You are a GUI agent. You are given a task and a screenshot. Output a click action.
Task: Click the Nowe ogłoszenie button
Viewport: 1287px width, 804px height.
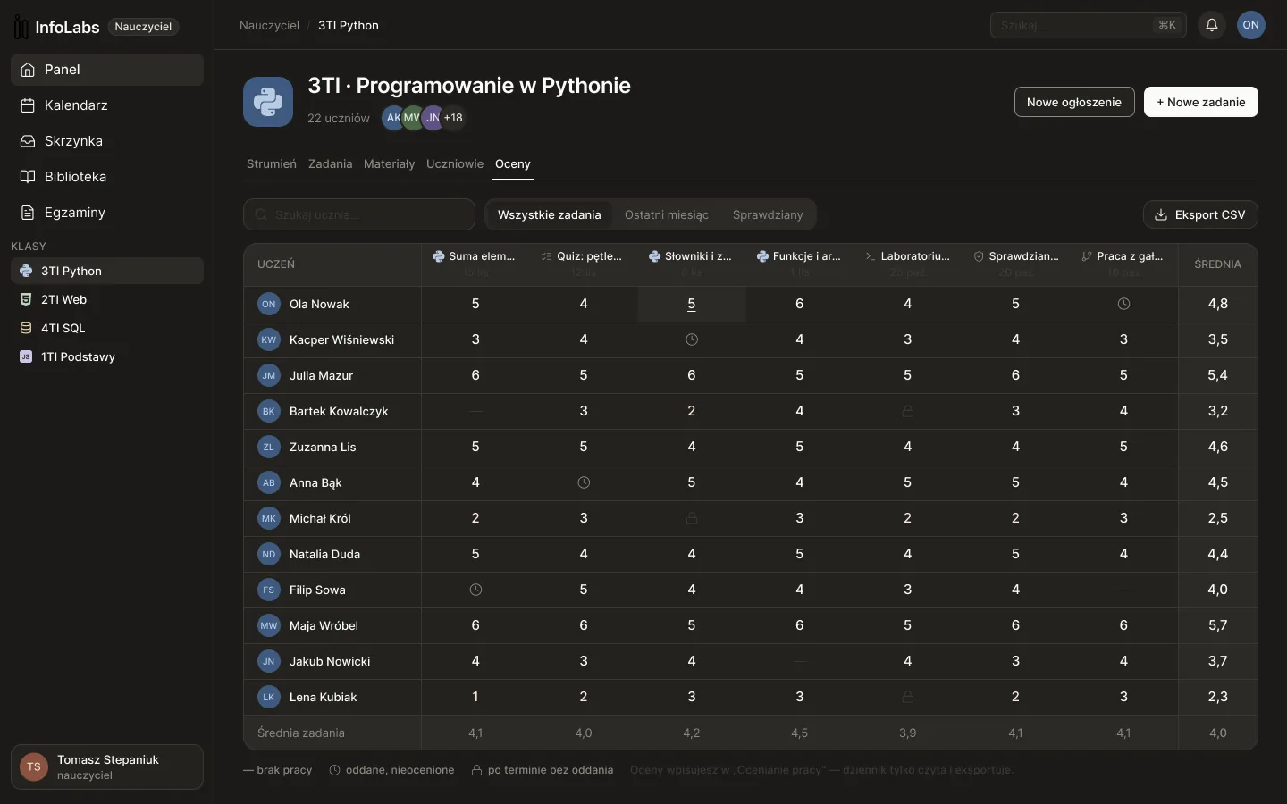[1074, 102]
